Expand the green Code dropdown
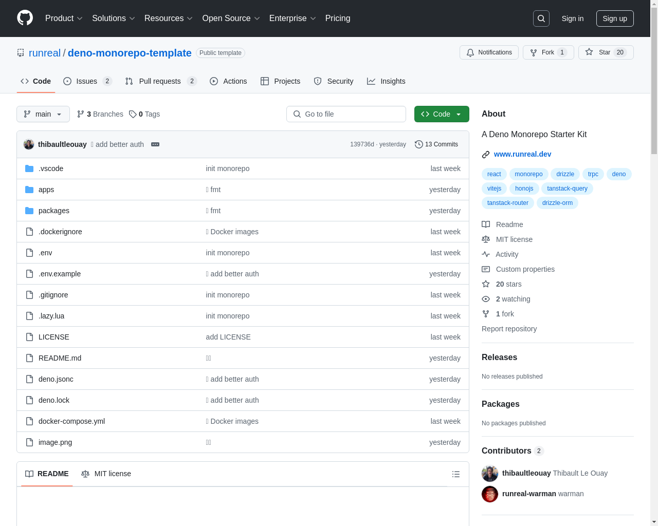Image resolution: width=658 pixels, height=526 pixels. 442,114
